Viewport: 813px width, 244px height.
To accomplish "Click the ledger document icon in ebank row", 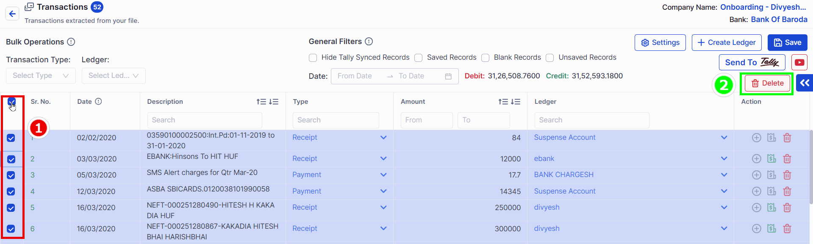I will pos(772,159).
